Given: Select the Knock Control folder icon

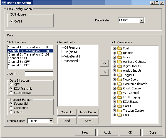Looking at the screenshot, I should (x=120, y=88).
